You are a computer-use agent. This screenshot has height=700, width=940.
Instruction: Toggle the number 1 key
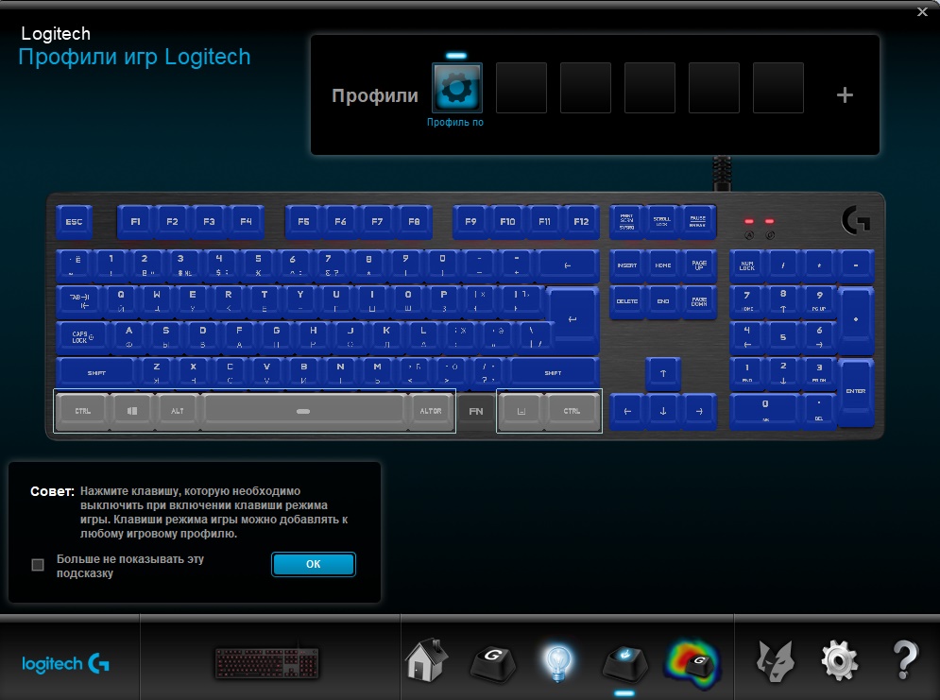pyautogui.click(x=111, y=265)
